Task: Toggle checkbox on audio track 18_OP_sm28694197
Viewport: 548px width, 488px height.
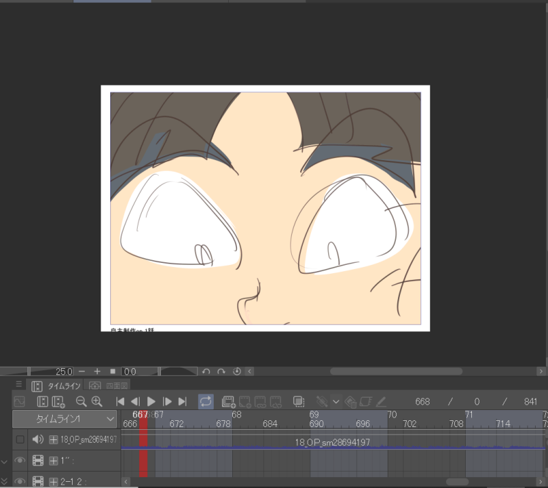Action: point(20,439)
